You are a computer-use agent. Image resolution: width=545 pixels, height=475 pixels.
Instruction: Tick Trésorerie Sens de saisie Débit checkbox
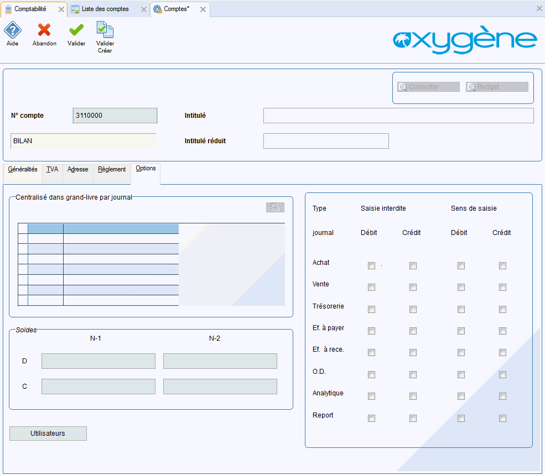[x=461, y=309]
